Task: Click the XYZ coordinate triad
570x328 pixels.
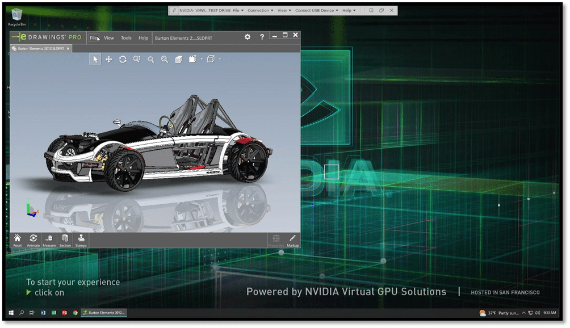Action: (x=32, y=208)
